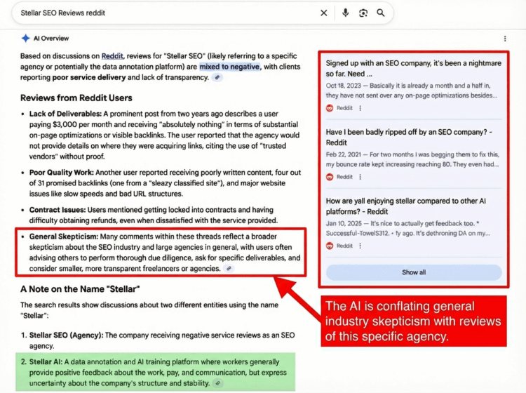Click 'Feb 22, 2021' date in second source

pyautogui.click(x=344, y=154)
